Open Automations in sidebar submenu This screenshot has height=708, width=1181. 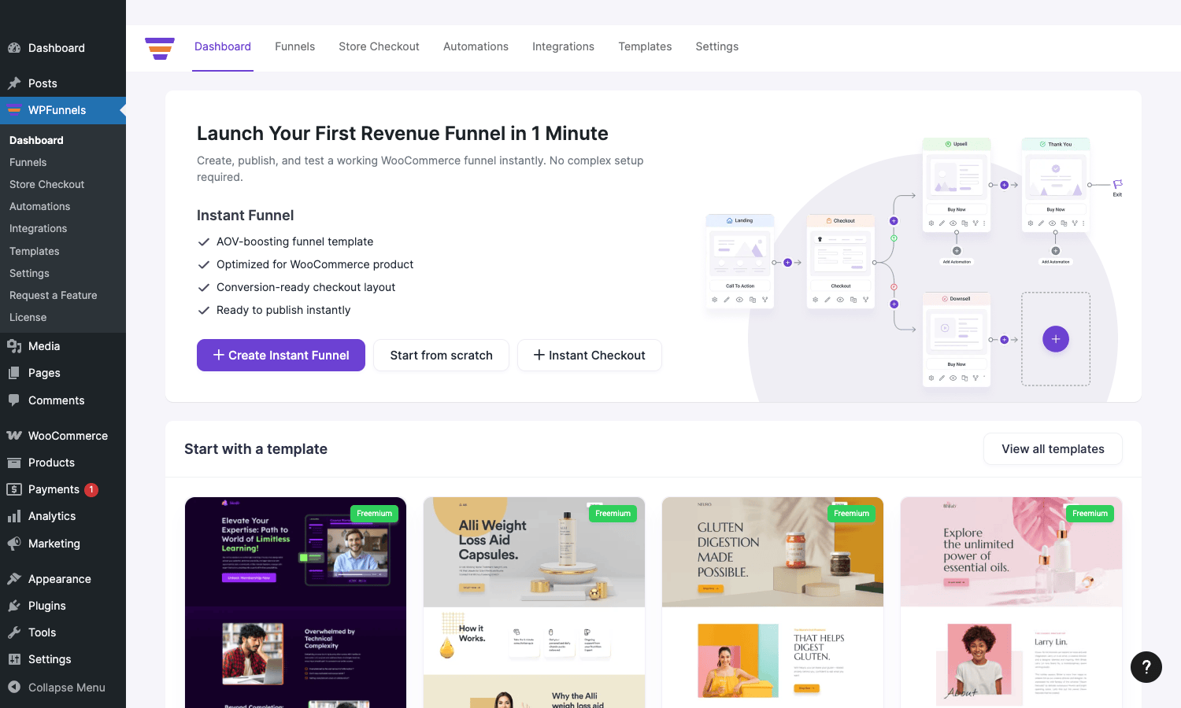tap(39, 206)
